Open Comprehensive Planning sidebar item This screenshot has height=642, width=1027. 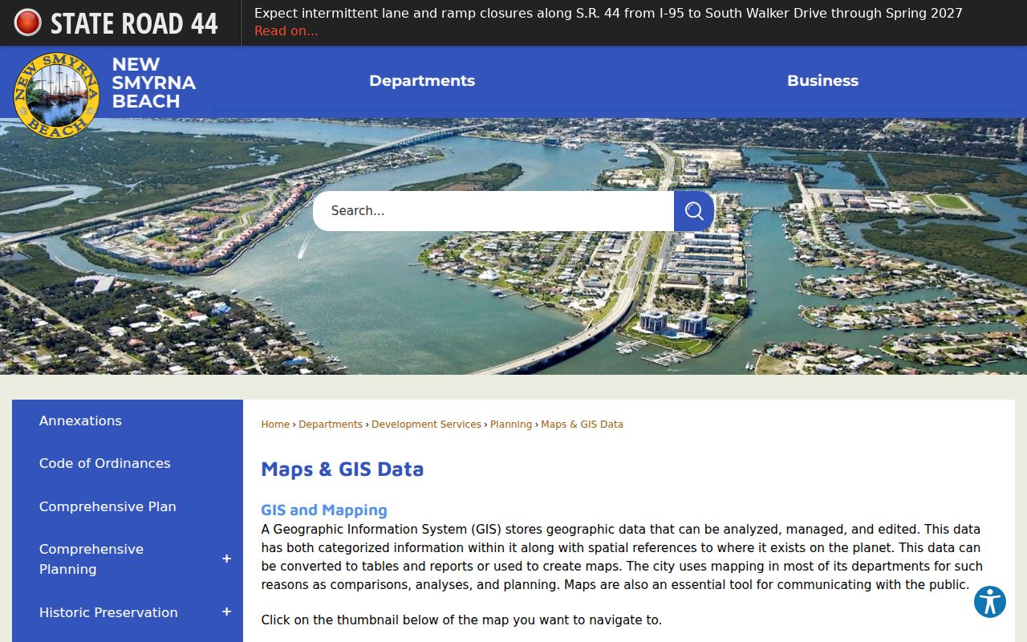point(91,559)
